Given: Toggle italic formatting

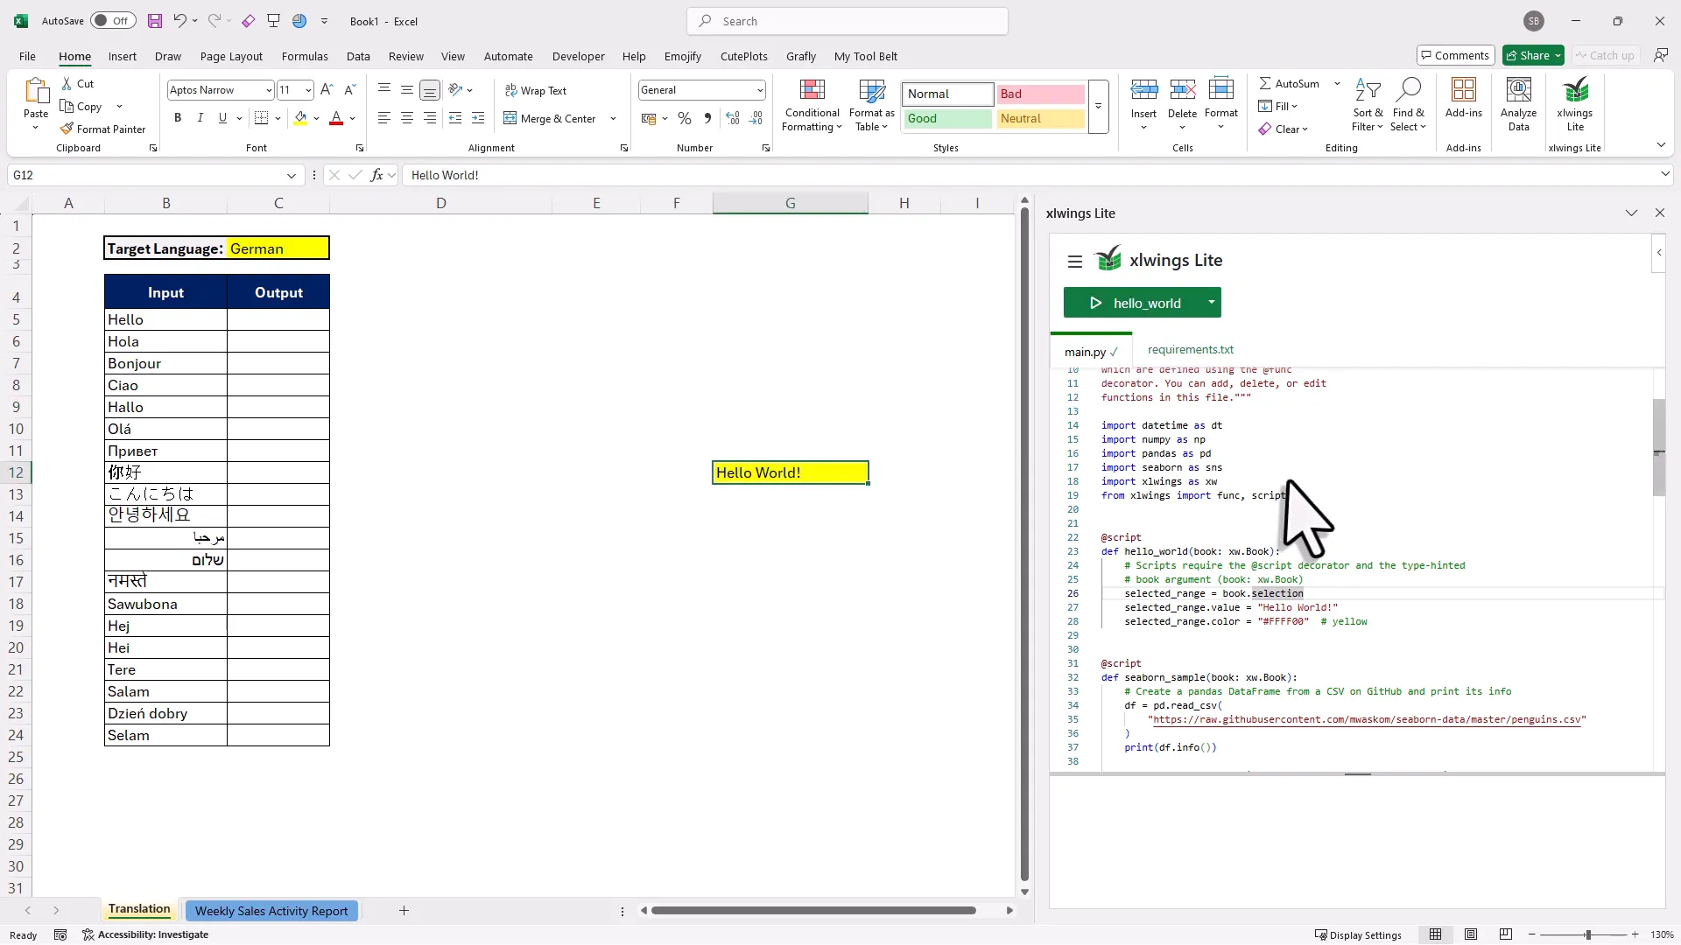Looking at the screenshot, I should (x=200, y=118).
